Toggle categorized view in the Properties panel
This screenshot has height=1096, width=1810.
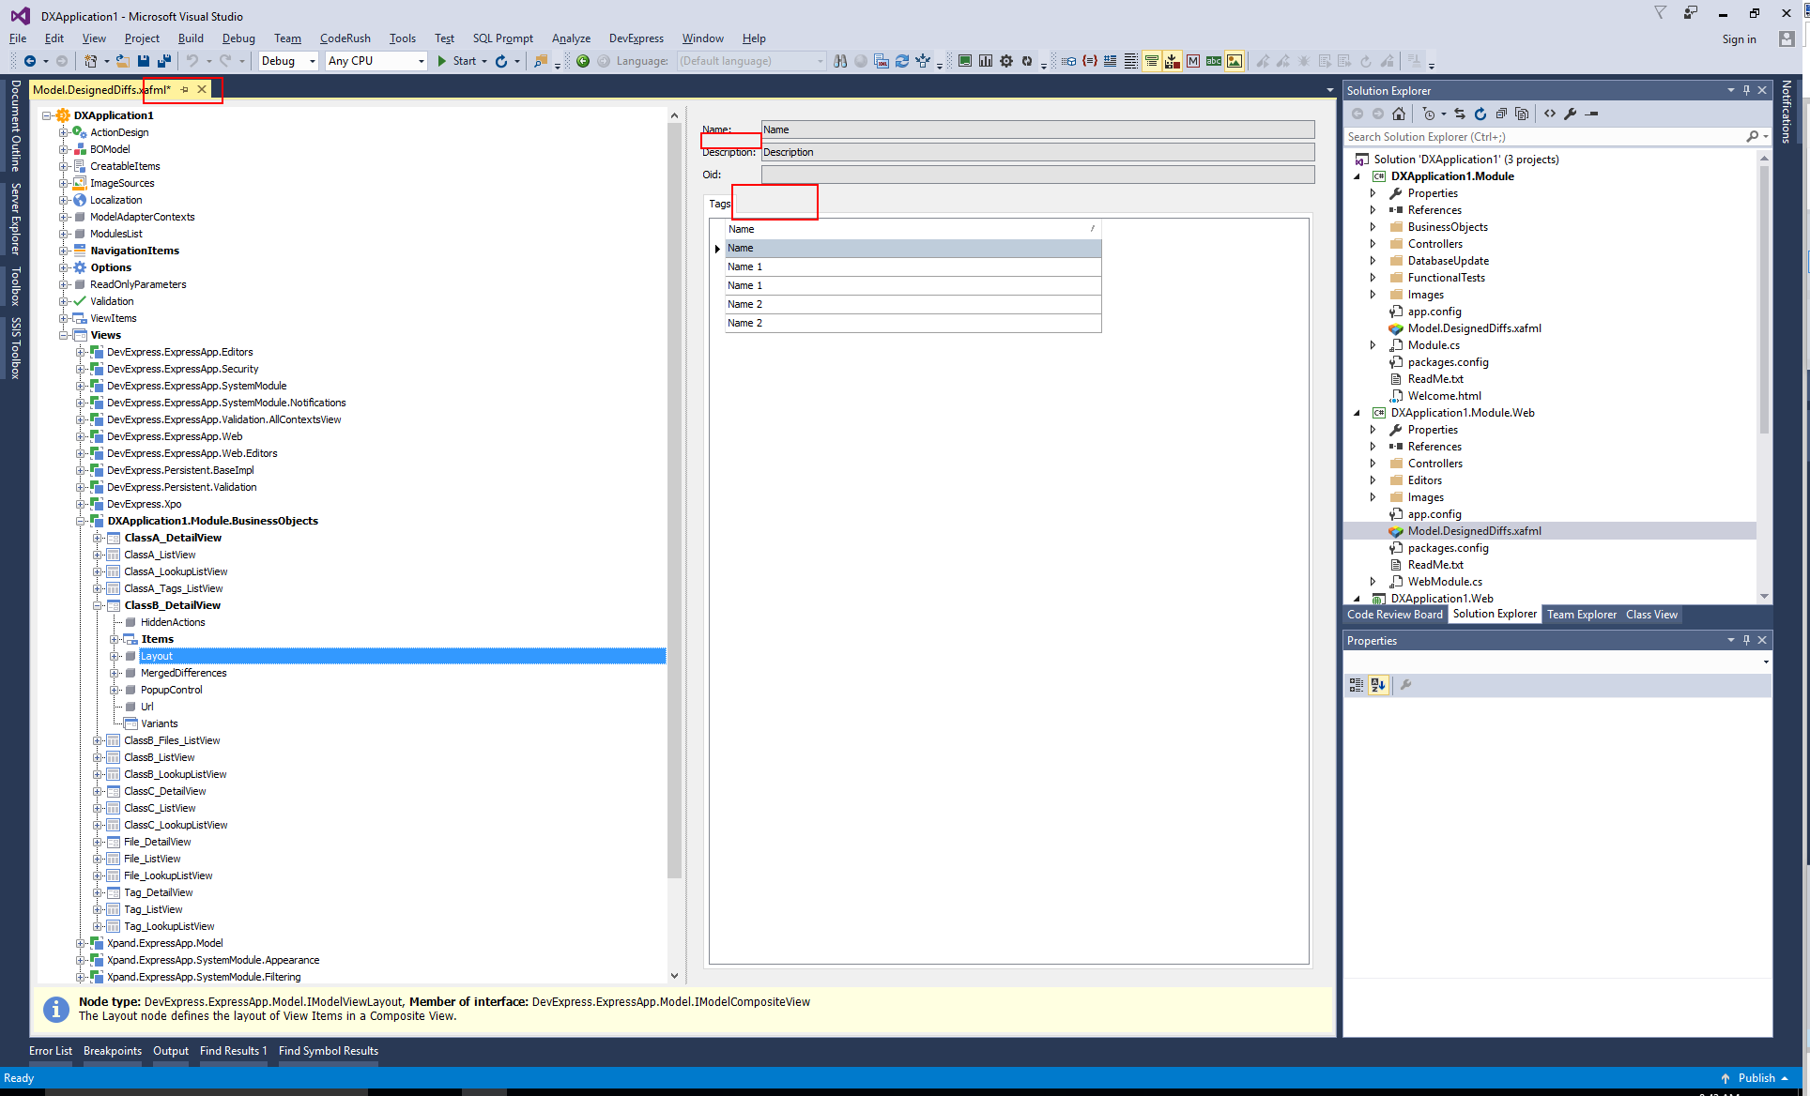click(x=1356, y=685)
